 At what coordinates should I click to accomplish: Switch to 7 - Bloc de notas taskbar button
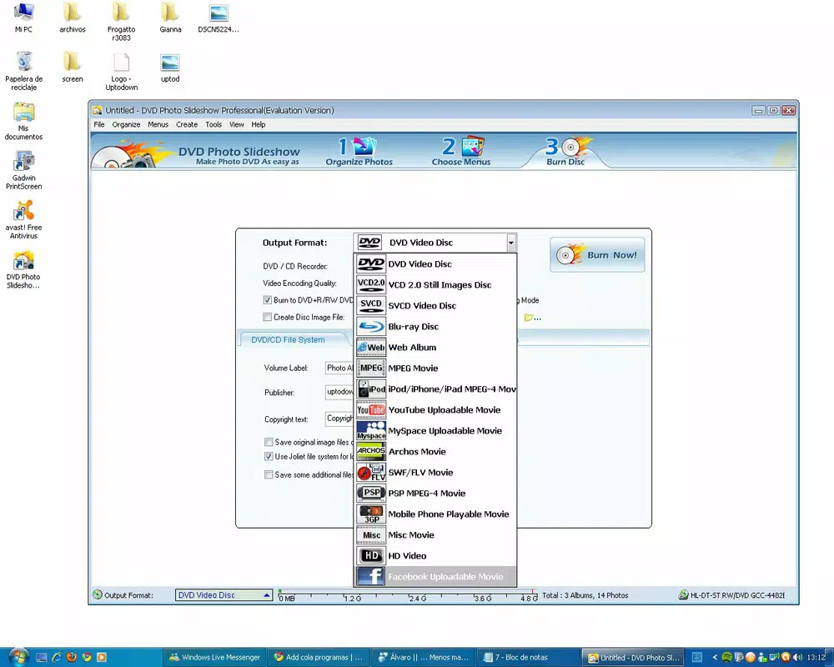point(526,658)
